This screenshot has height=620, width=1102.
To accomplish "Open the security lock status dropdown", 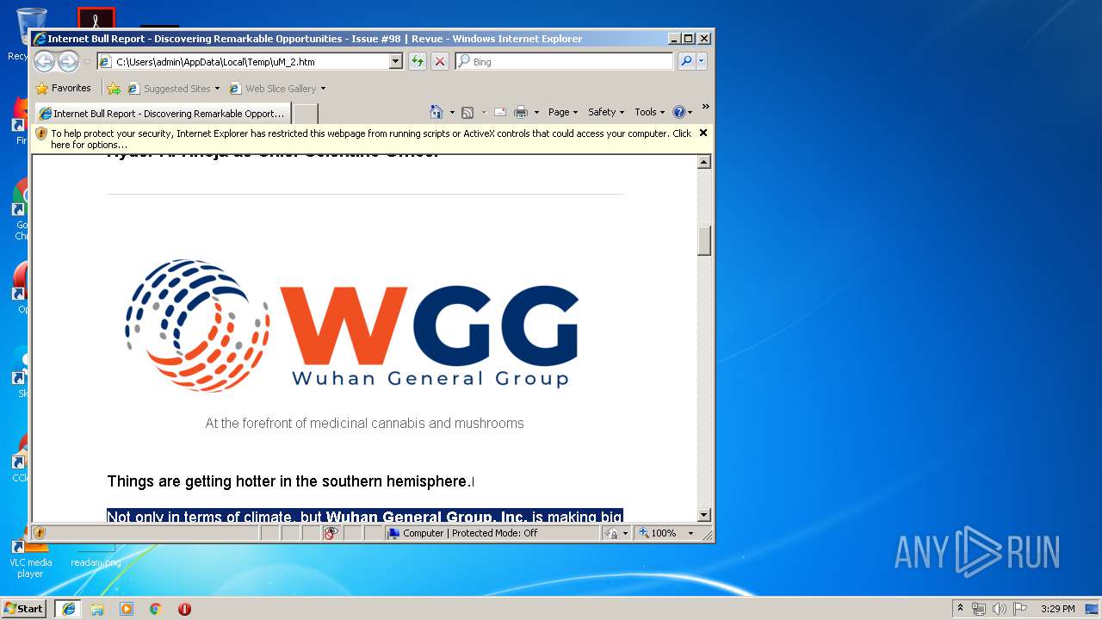I will pos(617,533).
